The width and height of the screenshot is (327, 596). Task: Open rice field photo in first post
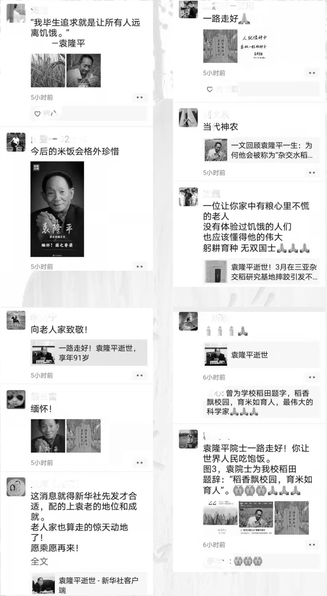(48, 71)
